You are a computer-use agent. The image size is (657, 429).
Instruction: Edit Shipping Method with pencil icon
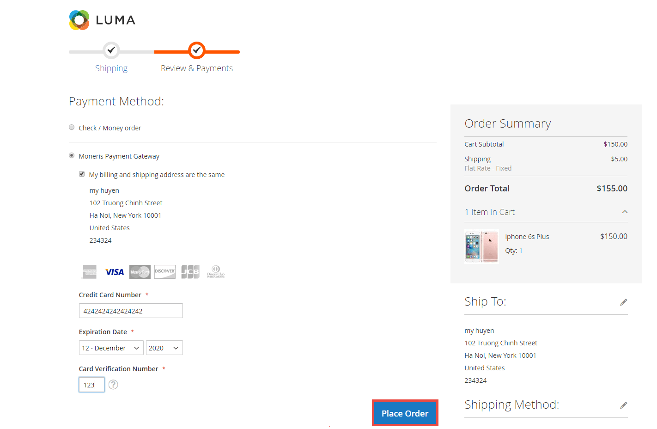click(623, 405)
